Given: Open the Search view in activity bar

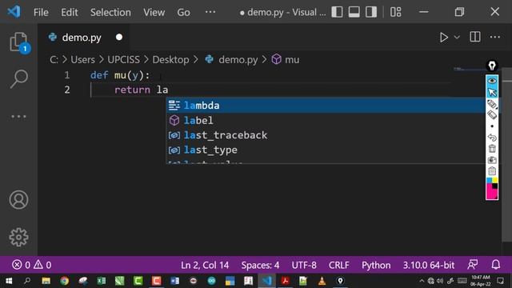Looking at the screenshot, I should tap(18, 78).
